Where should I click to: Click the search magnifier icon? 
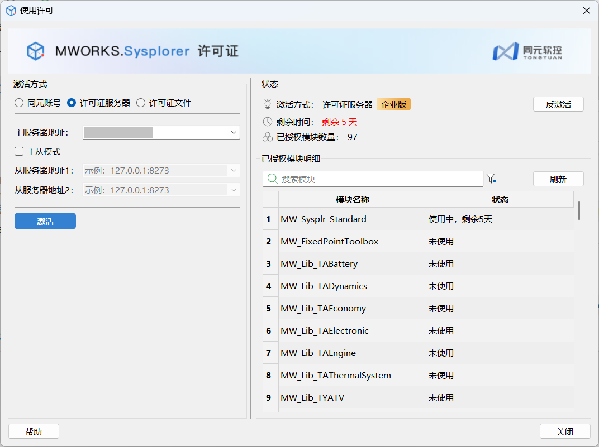(273, 179)
